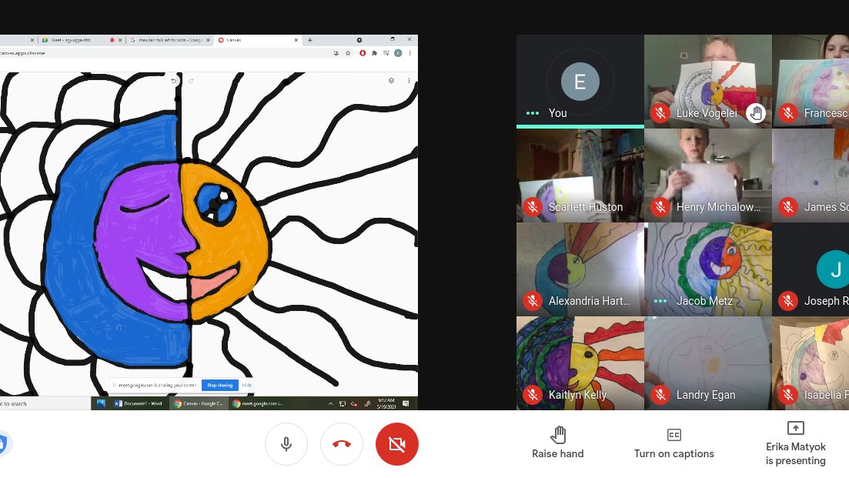The width and height of the screenshot is (849, 478).
Task: Click the Landry Egan name label
Action: [706, 395]
